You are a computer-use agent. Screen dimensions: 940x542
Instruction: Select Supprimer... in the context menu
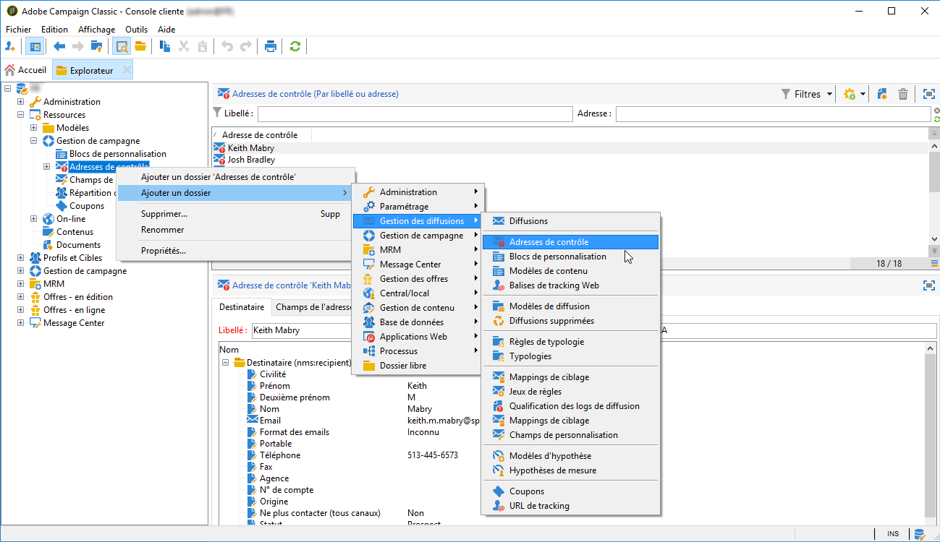[236, 214]
